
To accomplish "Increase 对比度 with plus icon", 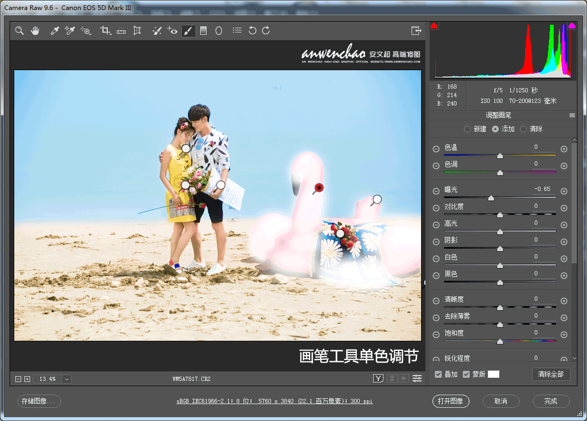I will (x=564, y=208).
